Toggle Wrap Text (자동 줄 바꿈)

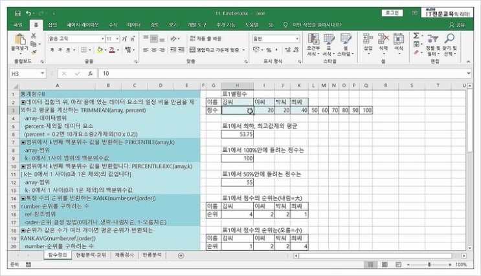(x=205, y=39)
